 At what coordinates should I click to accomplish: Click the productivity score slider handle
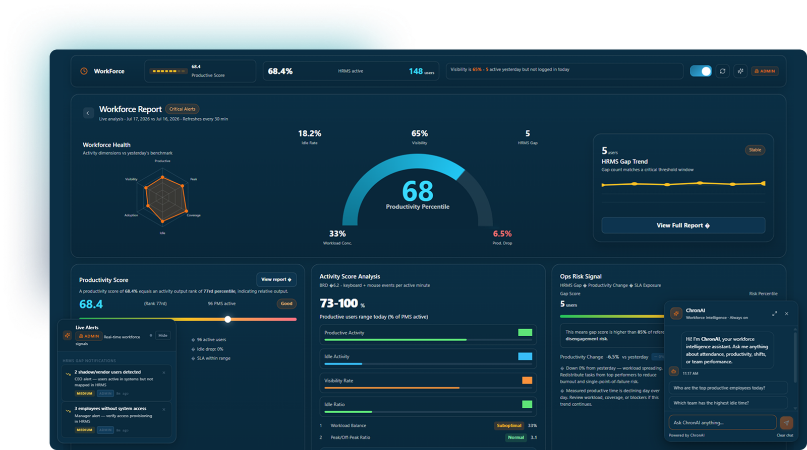[228, 319]
